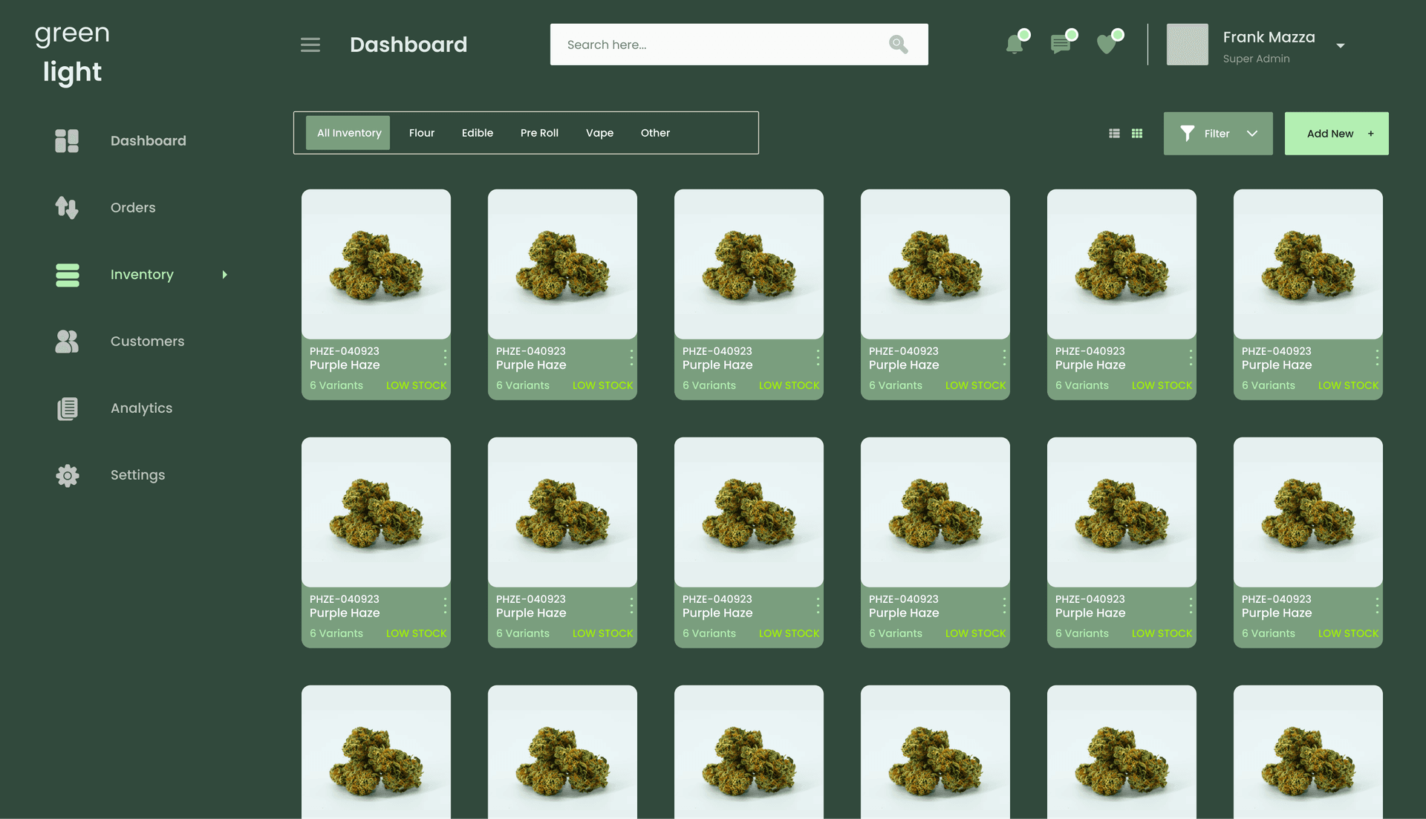Open the Filter options chevron

click(1251, 134)
